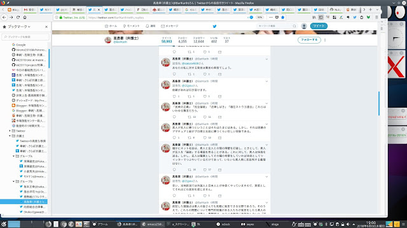Image resolution: width=407 pixels, height=228 pixels.
Task: Click the blue ツイート compose button
Action: click(x=319, y=26)
